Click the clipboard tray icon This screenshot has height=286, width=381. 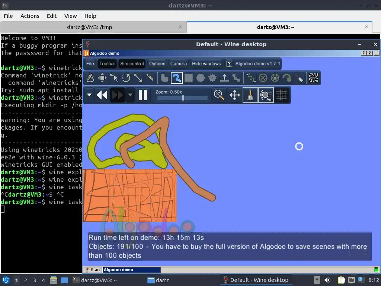pyautogui.click(x=341, y=280)
